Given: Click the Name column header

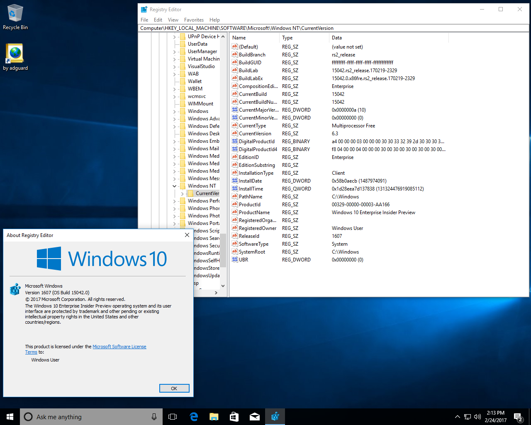Looking at the screenshot, I should point(254,38).
